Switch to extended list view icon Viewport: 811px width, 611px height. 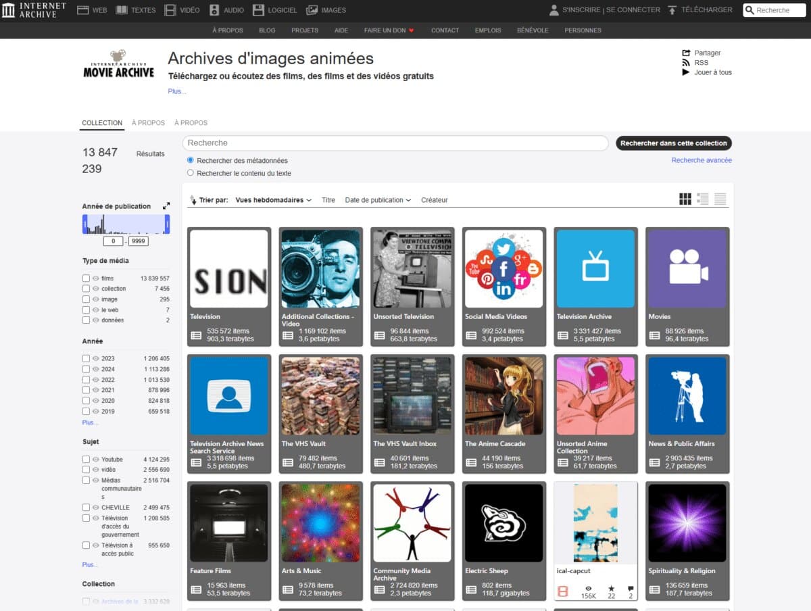click(x=703, y=199)
